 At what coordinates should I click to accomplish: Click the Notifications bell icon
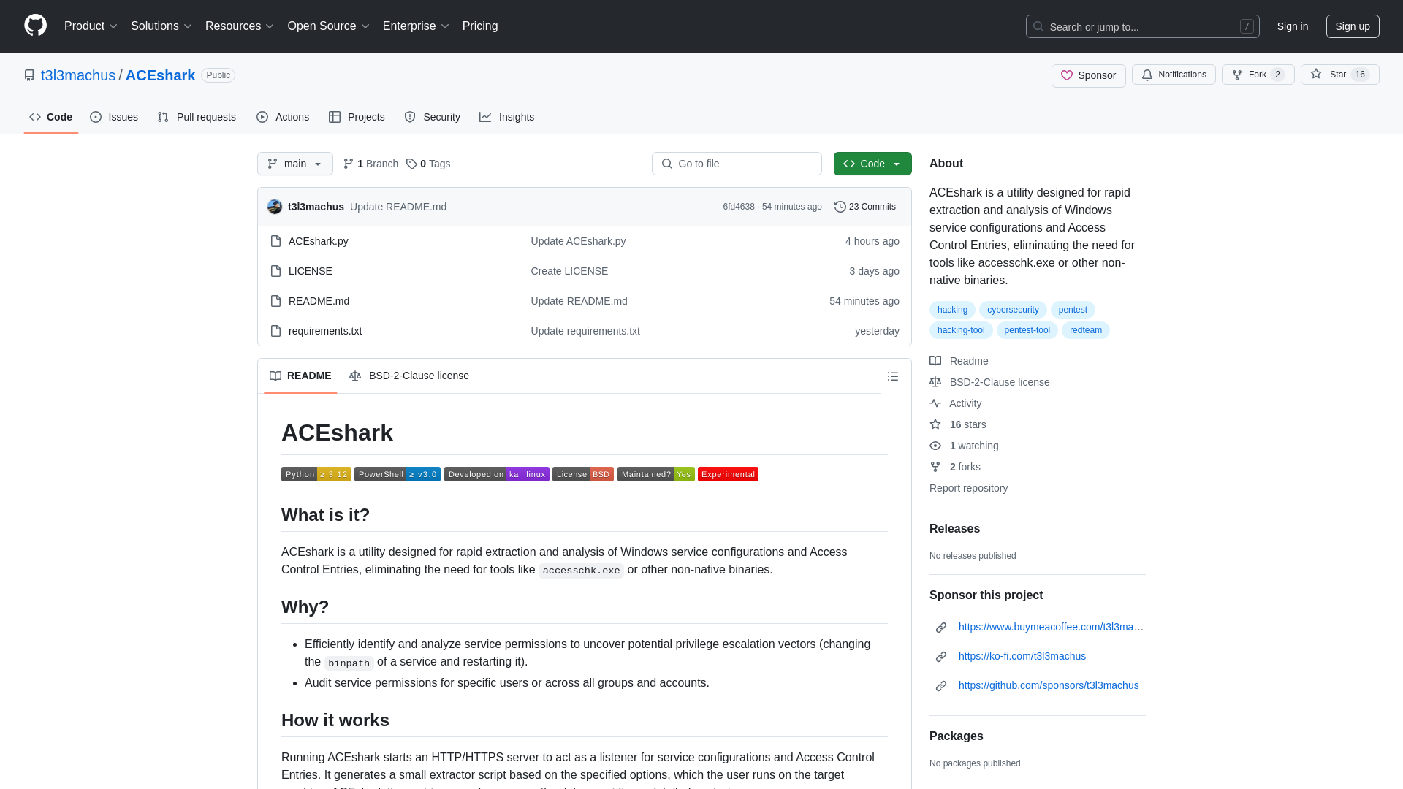click(1148, 75)
